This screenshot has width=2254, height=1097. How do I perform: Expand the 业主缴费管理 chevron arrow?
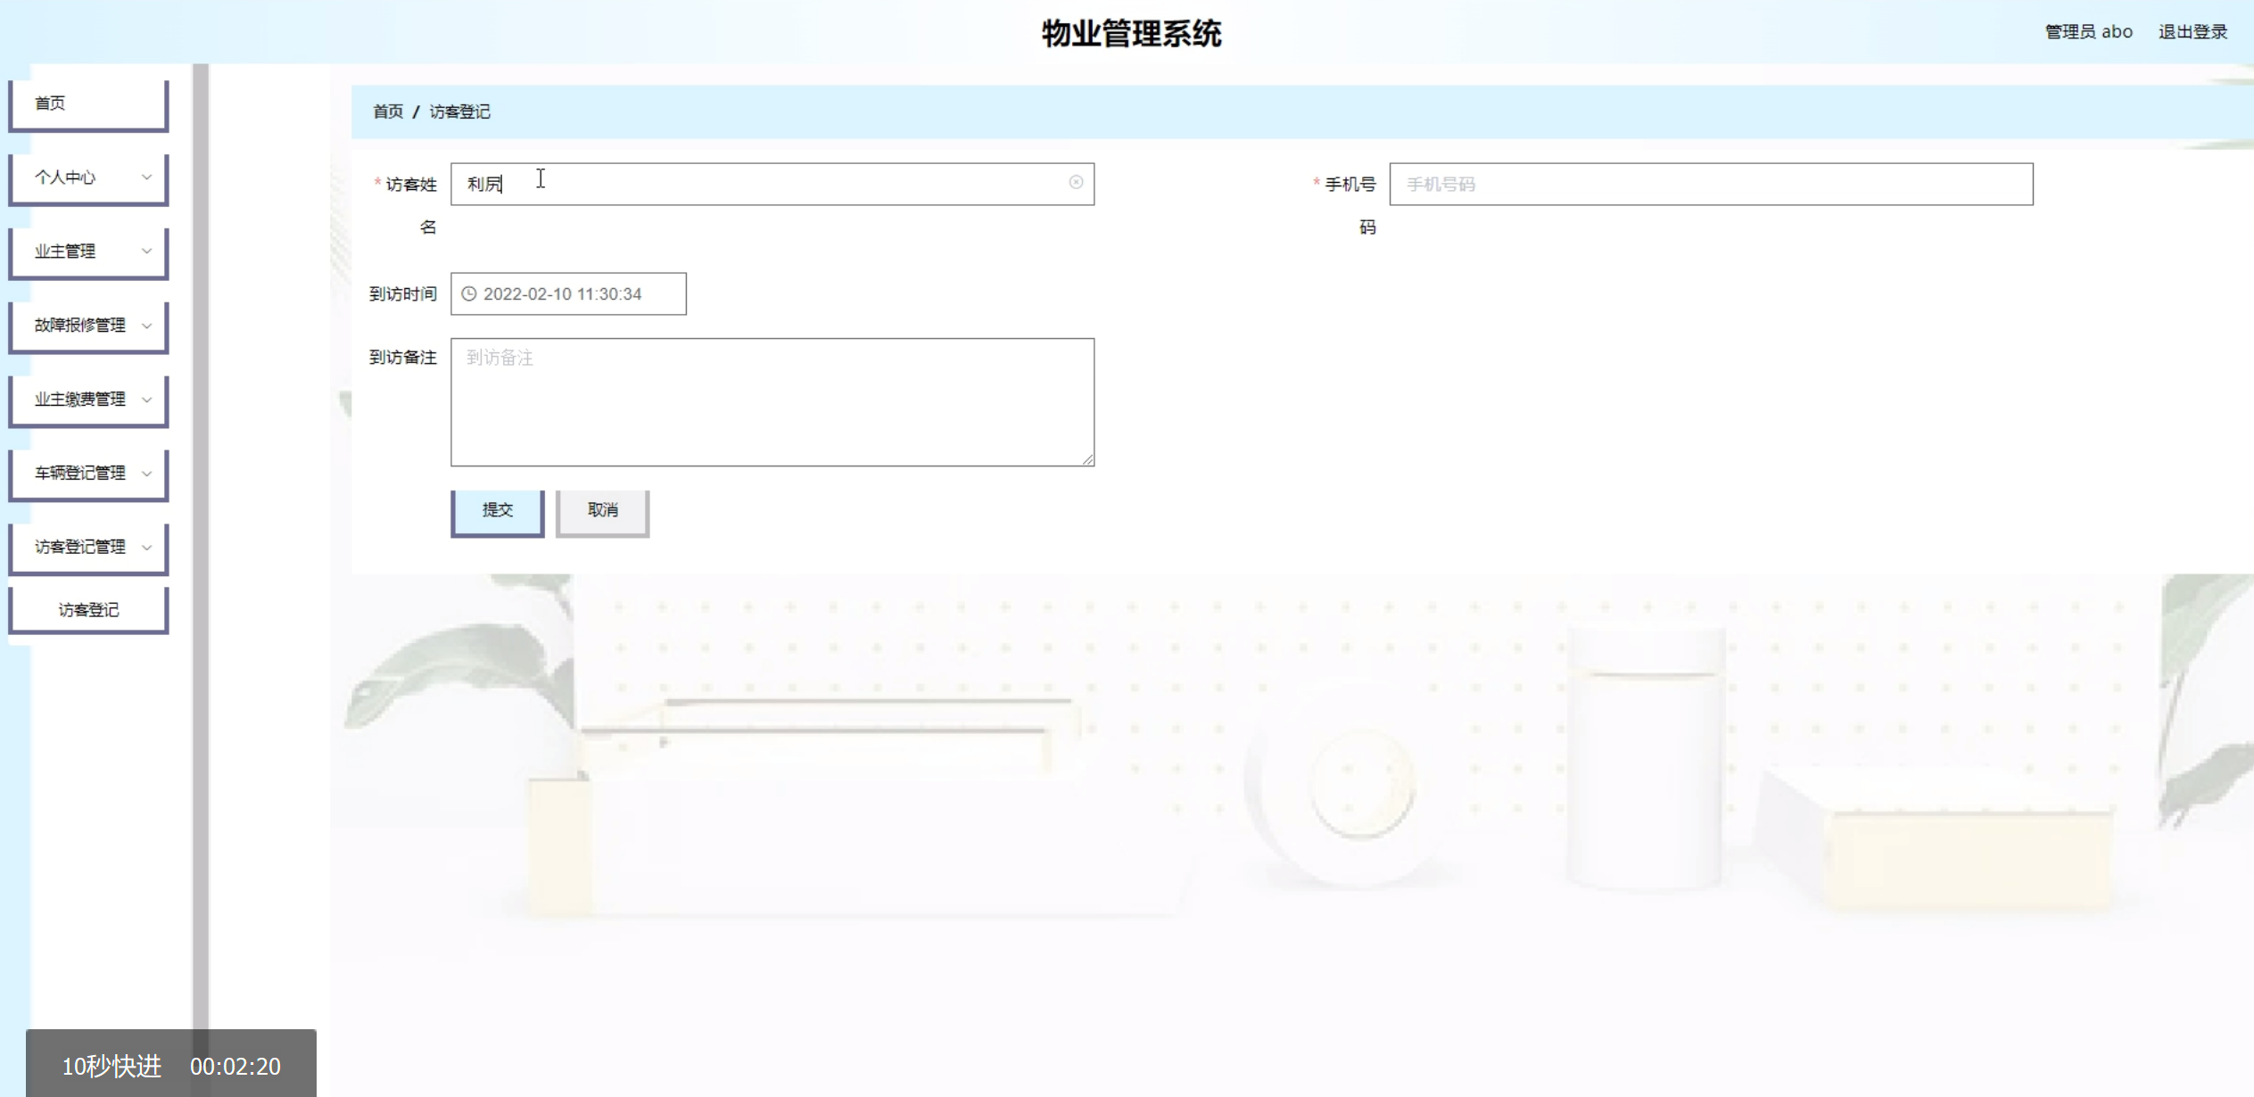pyautogui.click(x=147, y=400)
